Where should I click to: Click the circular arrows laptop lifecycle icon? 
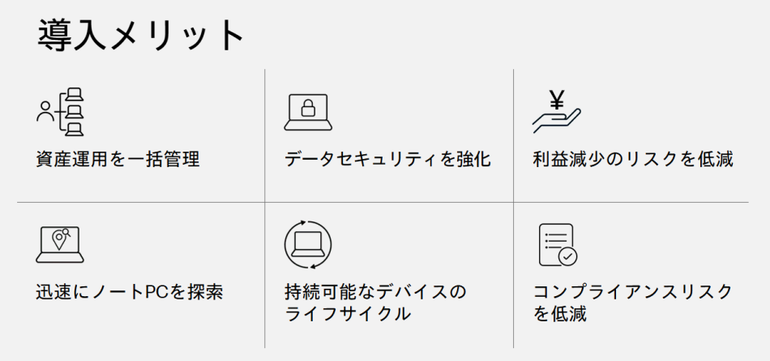(x=307, y=243)
